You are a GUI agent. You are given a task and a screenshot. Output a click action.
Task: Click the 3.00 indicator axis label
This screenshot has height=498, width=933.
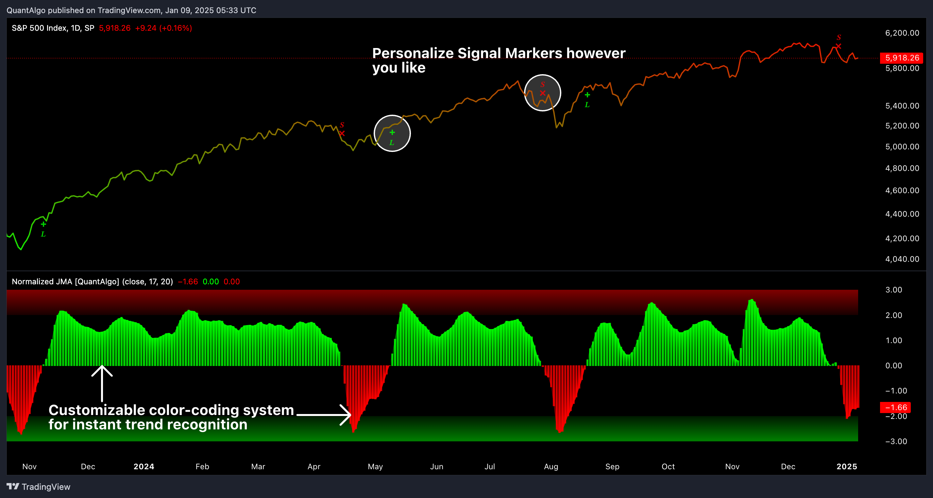(x=894, y=290)
